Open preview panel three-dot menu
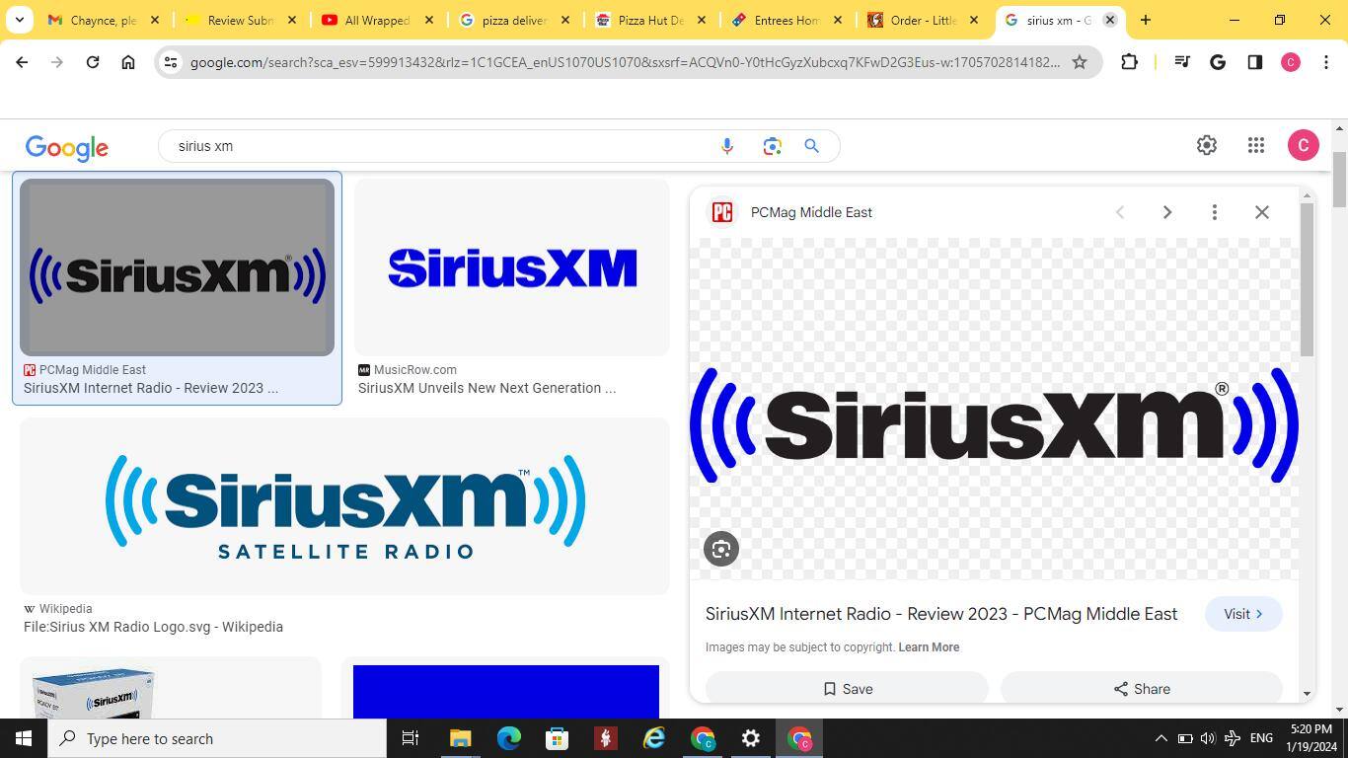Image resolution: width=1348 pixels, height=758 pixels. click(1214, 212)
